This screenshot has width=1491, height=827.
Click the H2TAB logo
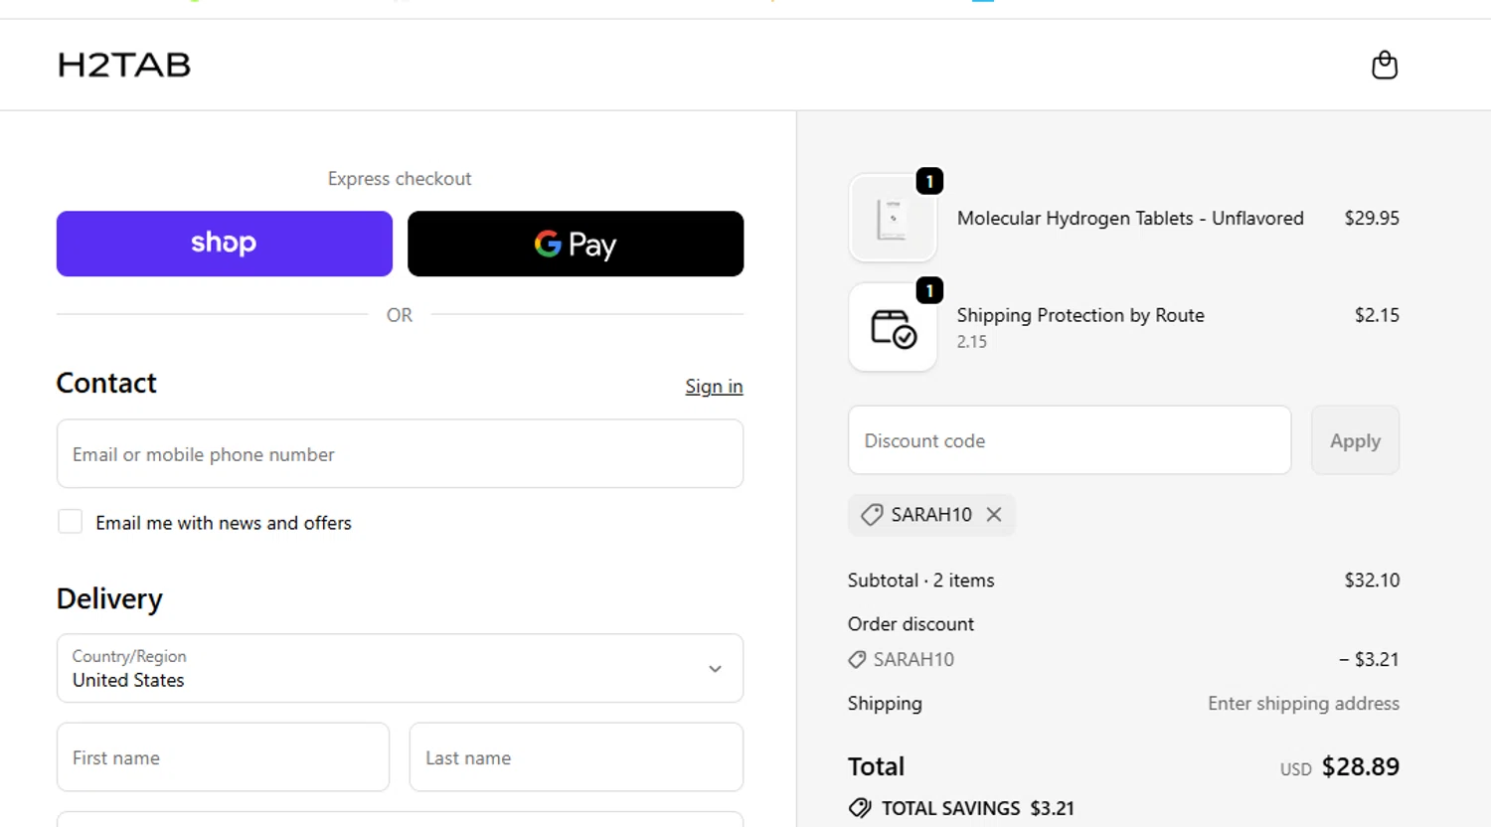[124, 66]
